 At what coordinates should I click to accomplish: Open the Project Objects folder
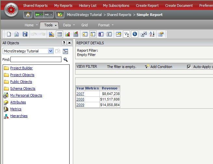(22, 75)
